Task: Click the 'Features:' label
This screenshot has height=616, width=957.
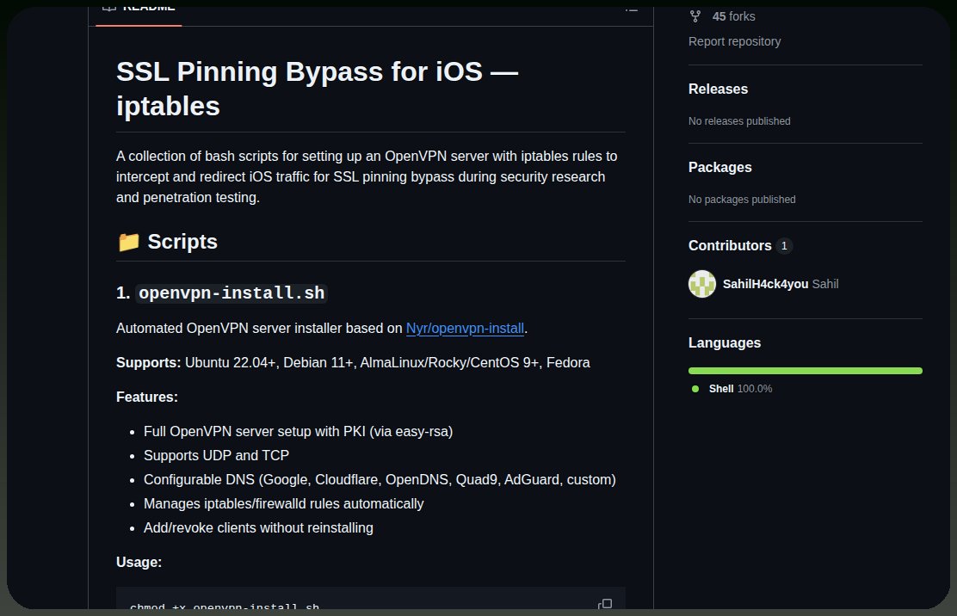Action: (147, 397)
